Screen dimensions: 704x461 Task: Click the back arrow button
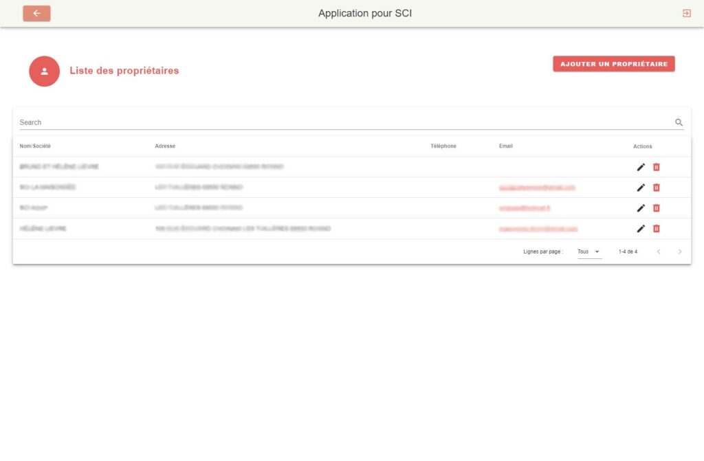click(x=36, y=13)
